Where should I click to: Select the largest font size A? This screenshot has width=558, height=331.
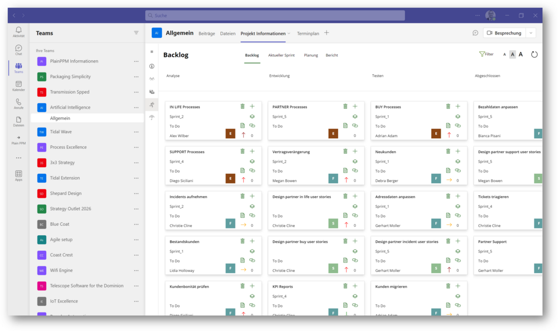tap(521, 55)
